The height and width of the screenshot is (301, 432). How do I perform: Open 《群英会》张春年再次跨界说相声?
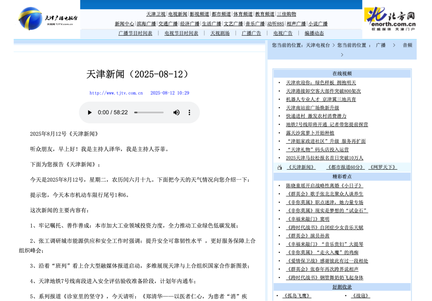click(322, 269)
